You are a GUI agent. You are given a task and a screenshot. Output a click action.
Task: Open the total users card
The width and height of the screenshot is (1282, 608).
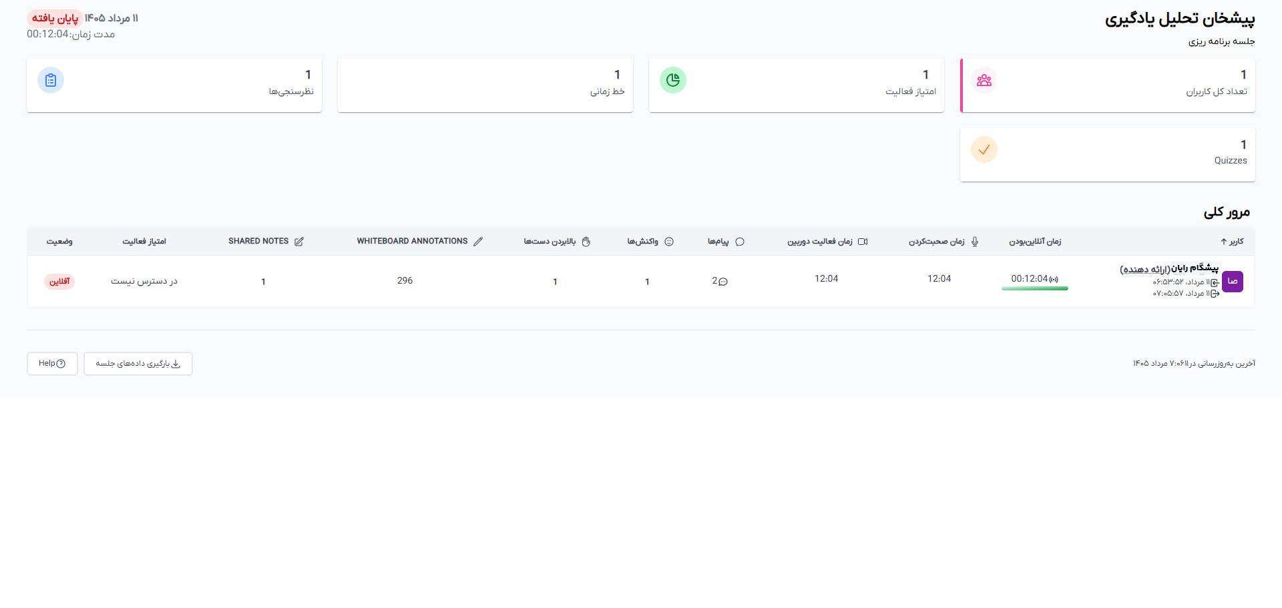tap(1108, 85)
